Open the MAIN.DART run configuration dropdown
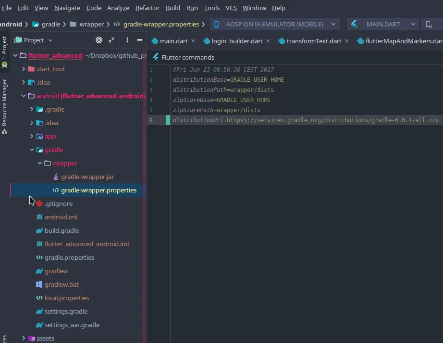This screenshot has width=443, height=343. pyautogui.click(x=383, y=25)
